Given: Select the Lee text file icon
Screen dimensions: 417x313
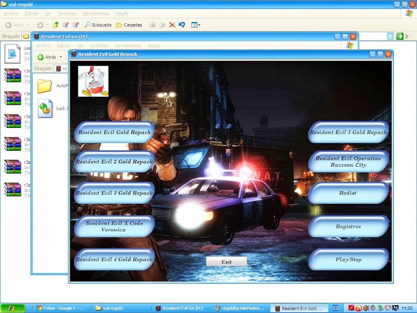Looking at the screenshot, I should tap(13, 54).
